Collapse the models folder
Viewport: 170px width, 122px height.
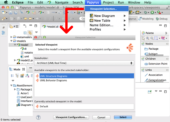coord(11,41)
